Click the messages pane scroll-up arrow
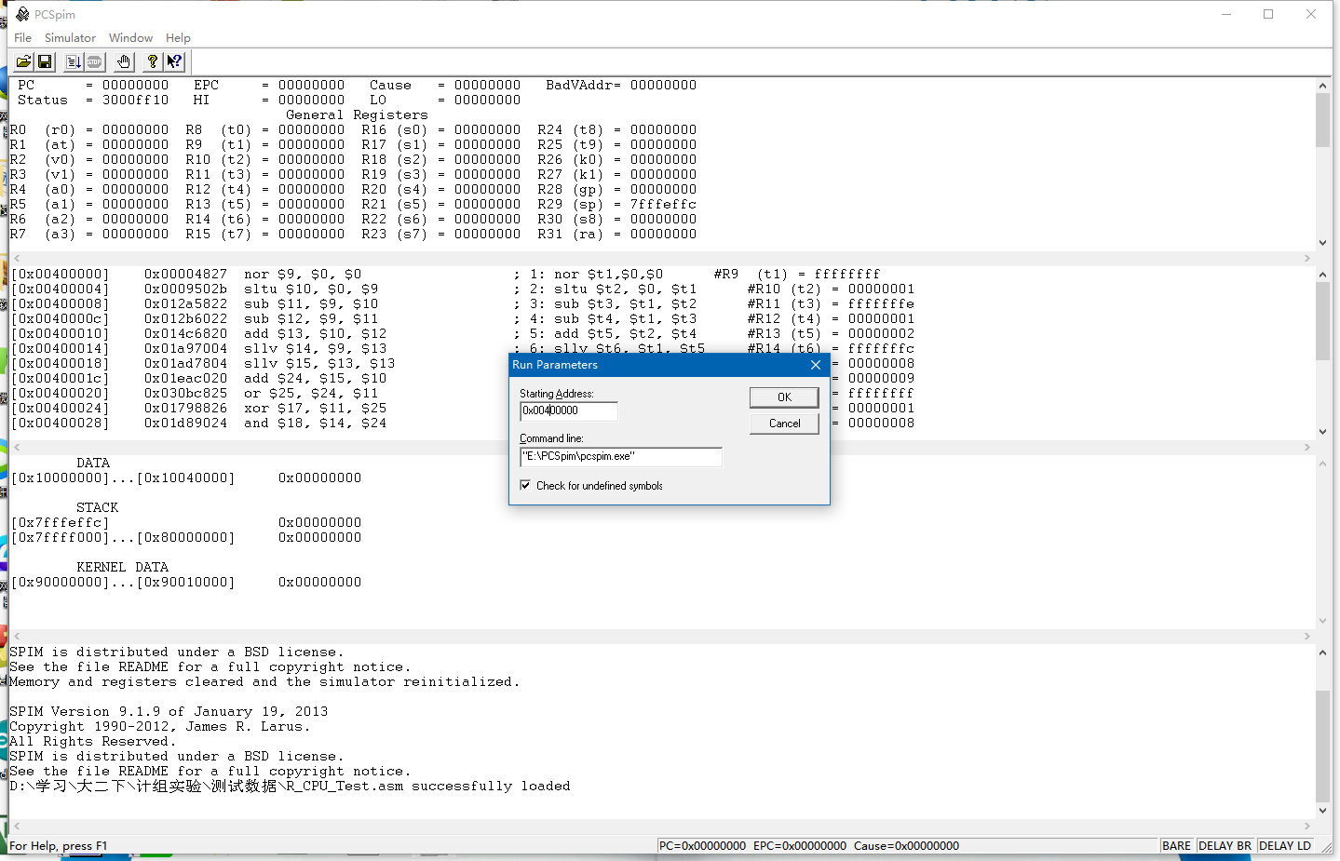The image size is (1340, 861). [1322, 652]
